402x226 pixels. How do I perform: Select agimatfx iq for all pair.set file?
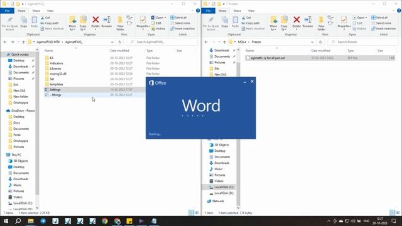320,58
